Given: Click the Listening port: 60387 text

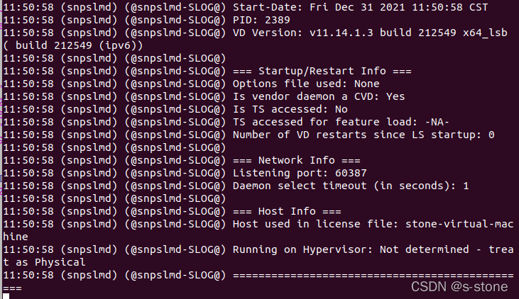Looking at the screenshot, I should 300,173.
